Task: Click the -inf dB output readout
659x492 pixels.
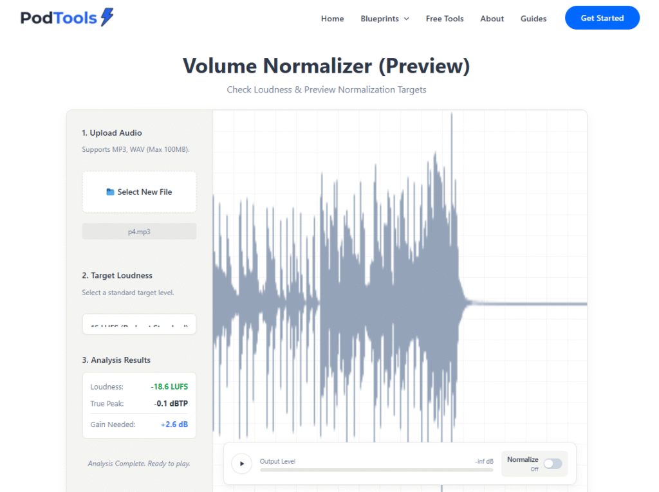Action: [483, 461]
